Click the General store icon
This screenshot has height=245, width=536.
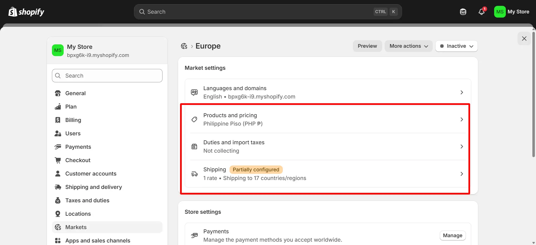pos(58,93)
